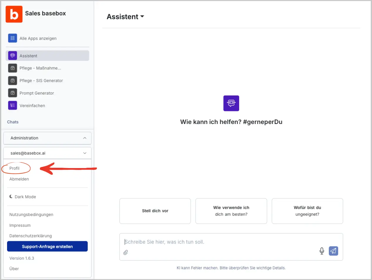Open Pflege - Maßnahme app icon
Viewport: 372px width, 280px height.
tap(12, 68)
